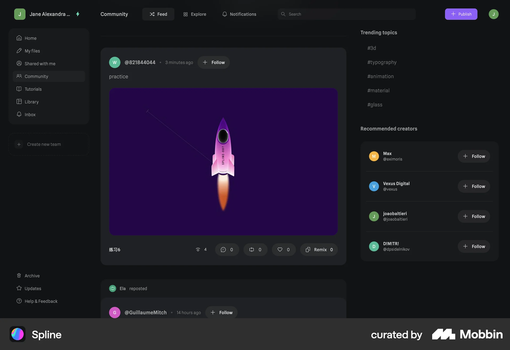Open Notifications from the top bar
The height and width of the screenshot is (350, 510).
(239, 14)
